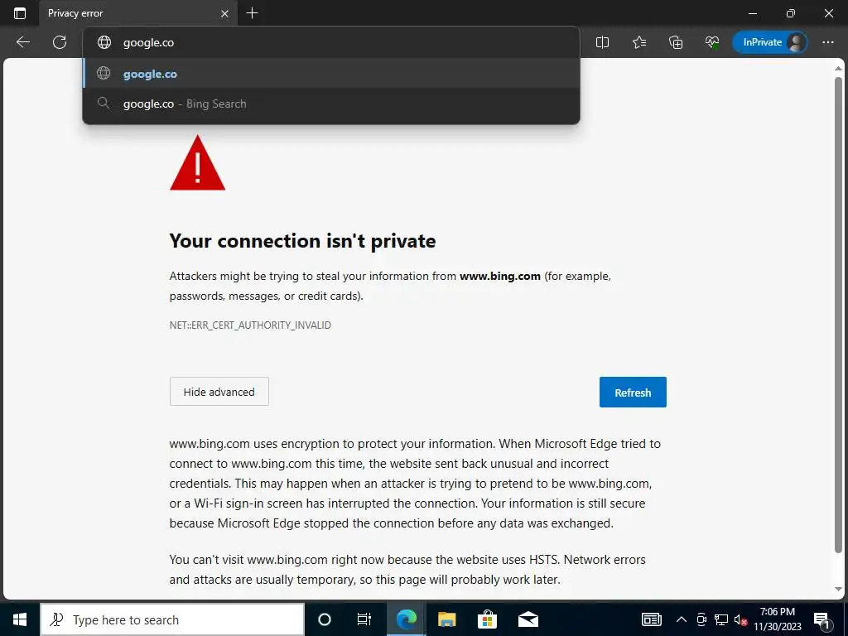848x636 pixels.
Task: Open clock showing 7:06 PM
Action: (x=777, y=619)
